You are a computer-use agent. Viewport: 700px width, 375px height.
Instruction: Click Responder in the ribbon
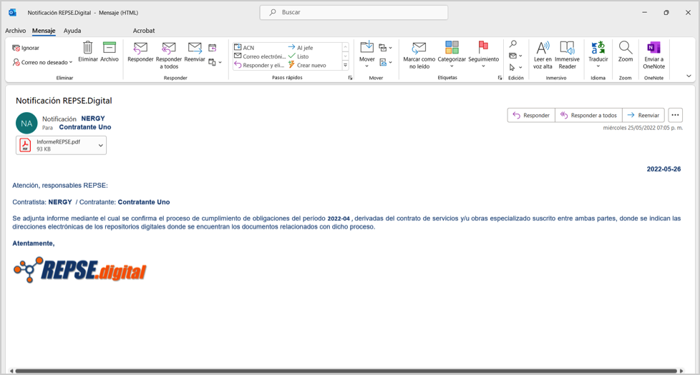140,53
